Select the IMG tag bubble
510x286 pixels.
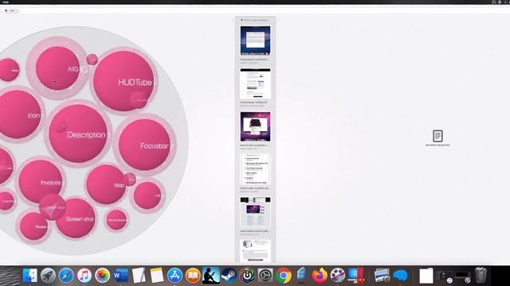pos(57,68)
